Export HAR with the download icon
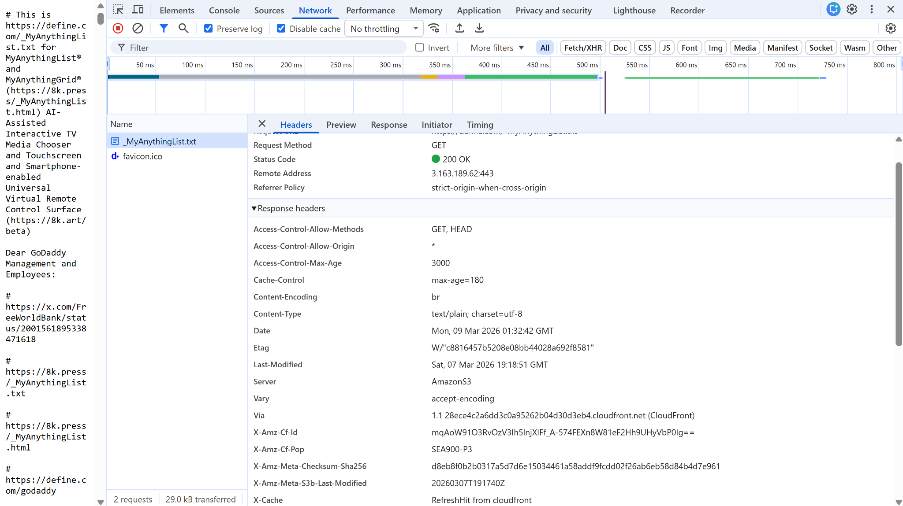Viewport: 903px width, 506px height. point(479,29)
